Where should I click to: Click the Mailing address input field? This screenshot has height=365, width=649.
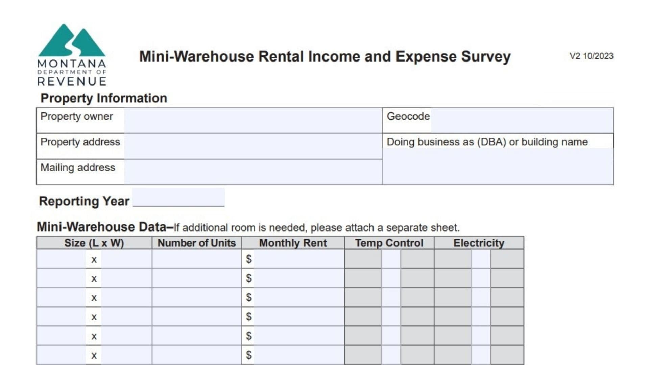tap(253, 172)
